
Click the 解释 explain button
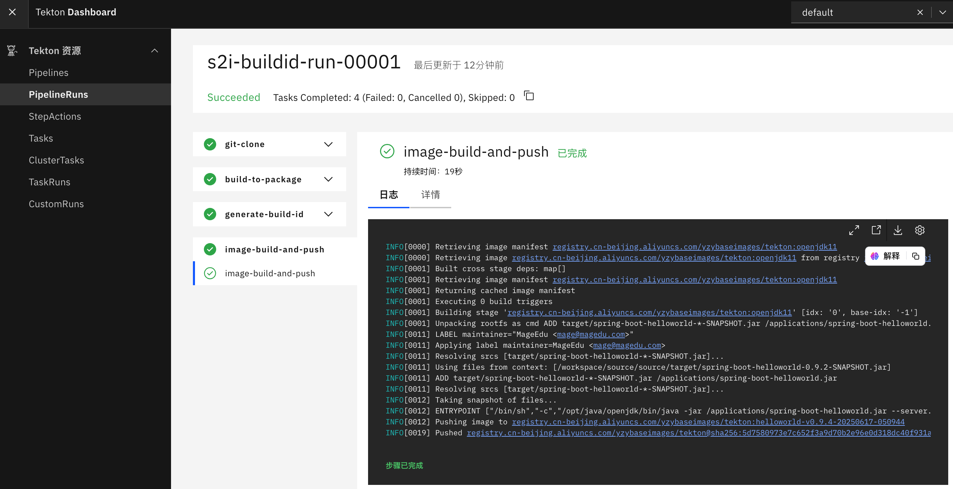tap(886, 256)
